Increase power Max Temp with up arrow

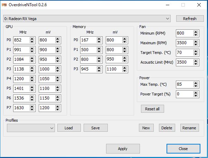[196, 83]
